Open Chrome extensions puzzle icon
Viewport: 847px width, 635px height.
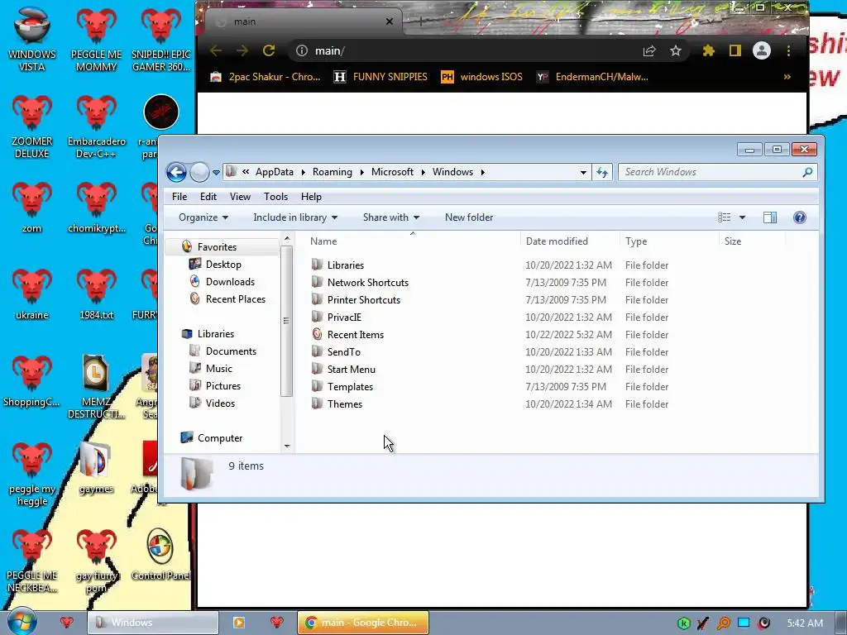(708, 50)
